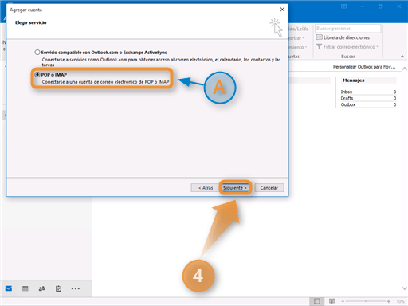
Task: Cancel the Agregar cuenta dialog
Action: [269, 188]
